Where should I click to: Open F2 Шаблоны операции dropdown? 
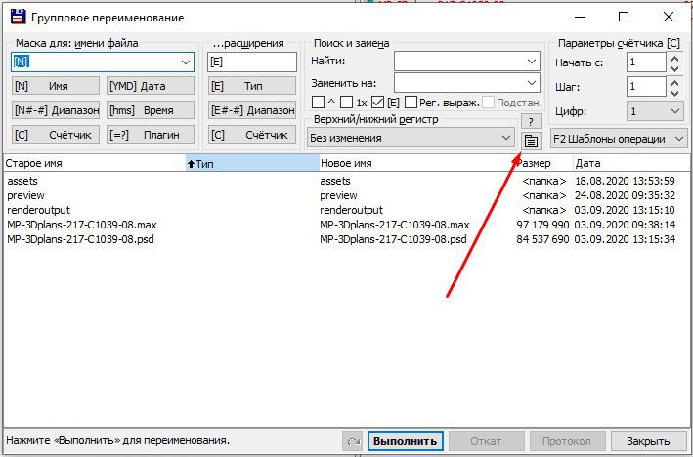point(619,139)
